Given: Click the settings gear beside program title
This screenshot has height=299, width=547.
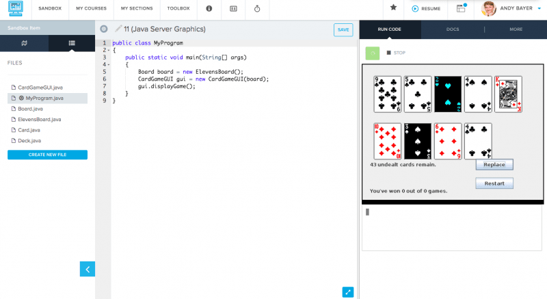Looking at the screenshot, I should click(104, 29).
